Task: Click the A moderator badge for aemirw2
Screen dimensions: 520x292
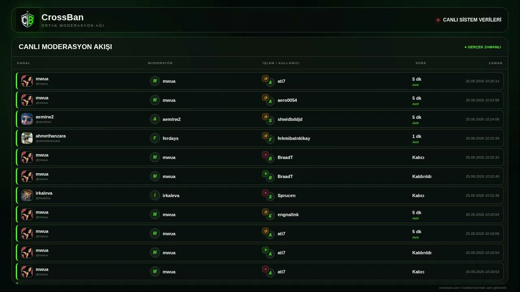Action: [x=155, y=119]
